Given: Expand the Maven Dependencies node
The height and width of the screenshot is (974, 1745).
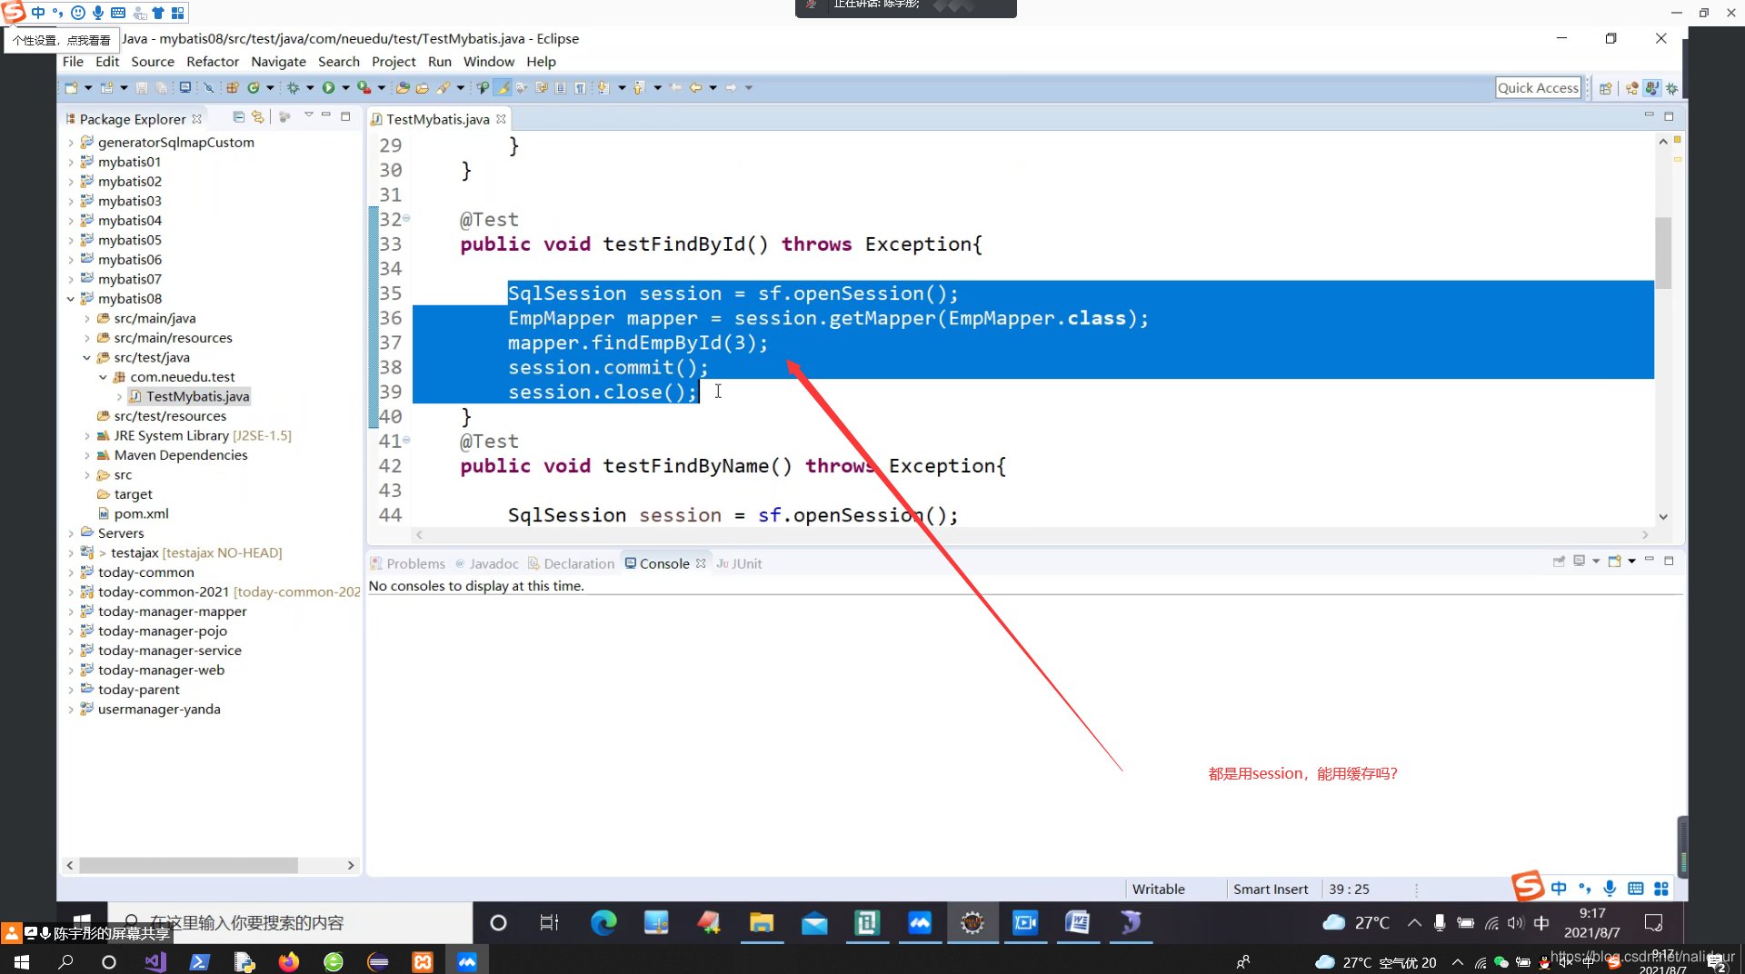Looking at the screenshot, I should pos(87,455).
